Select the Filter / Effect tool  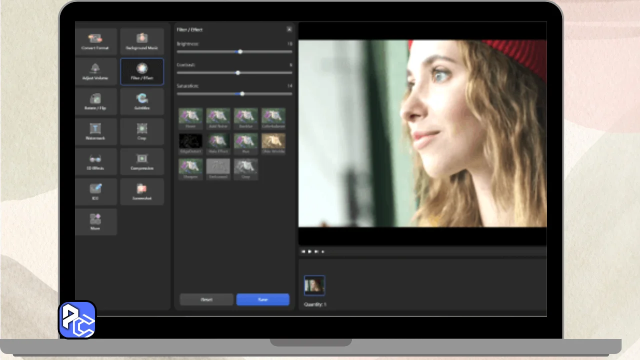coord(142,71)
